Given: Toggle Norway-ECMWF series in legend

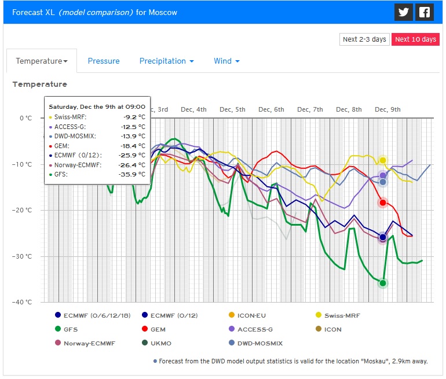Looking at the screenshot, I should [85, 343].
